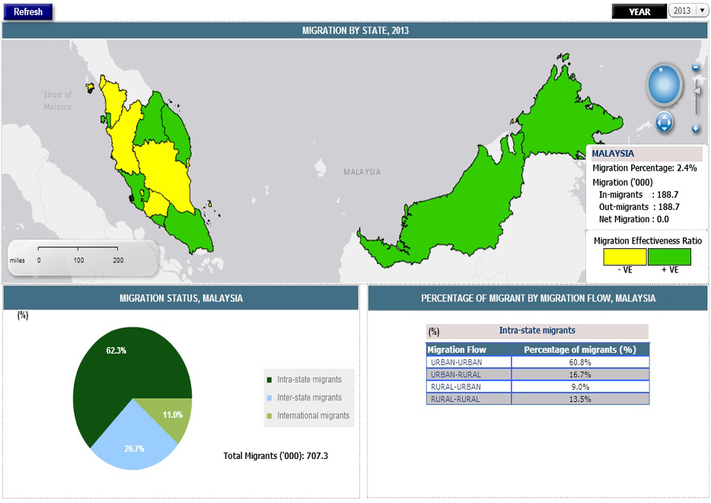Viewport: 711px width, 503px height.
Task: Zoom in the map with plus icon
Action: tap(696, 129)
